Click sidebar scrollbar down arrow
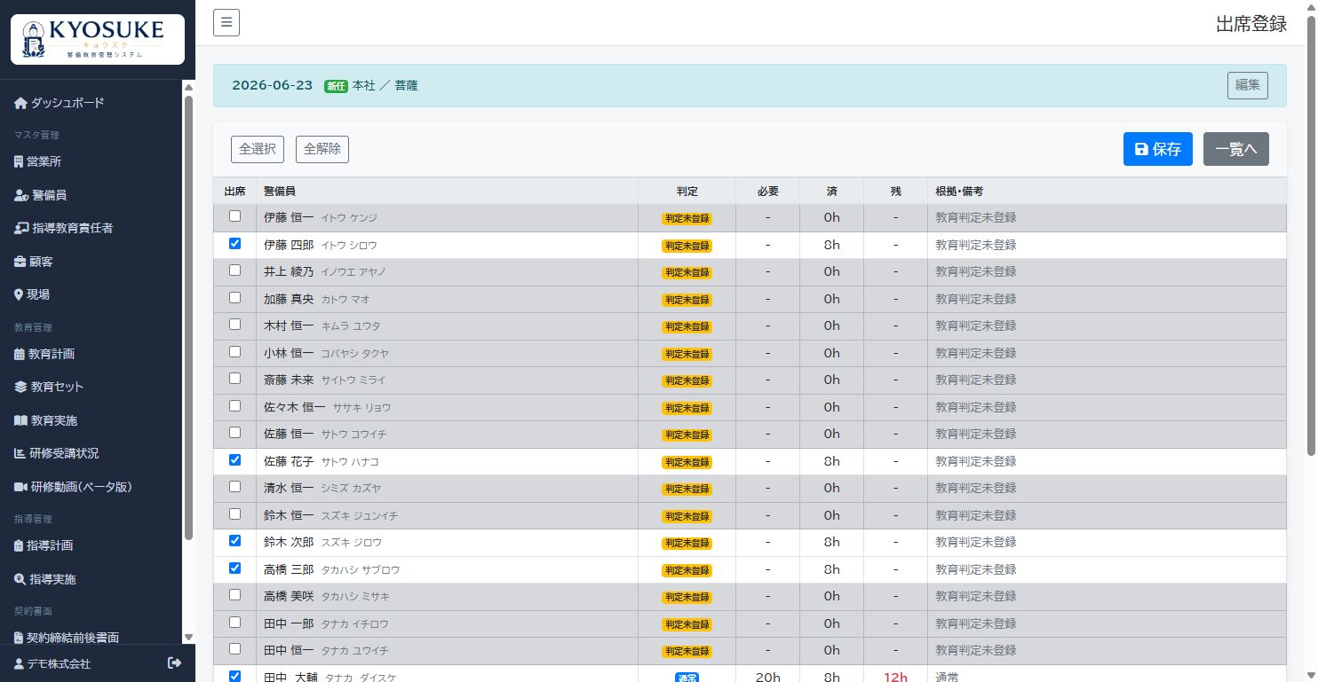This screenshot has height=682, width=1318. coord(188,637)
